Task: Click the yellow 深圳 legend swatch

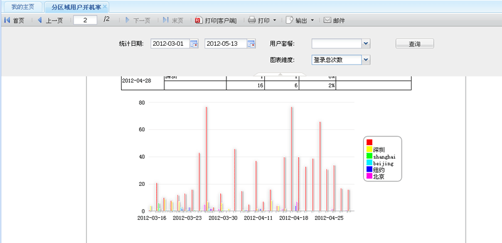Action: (x=369, y=149)
